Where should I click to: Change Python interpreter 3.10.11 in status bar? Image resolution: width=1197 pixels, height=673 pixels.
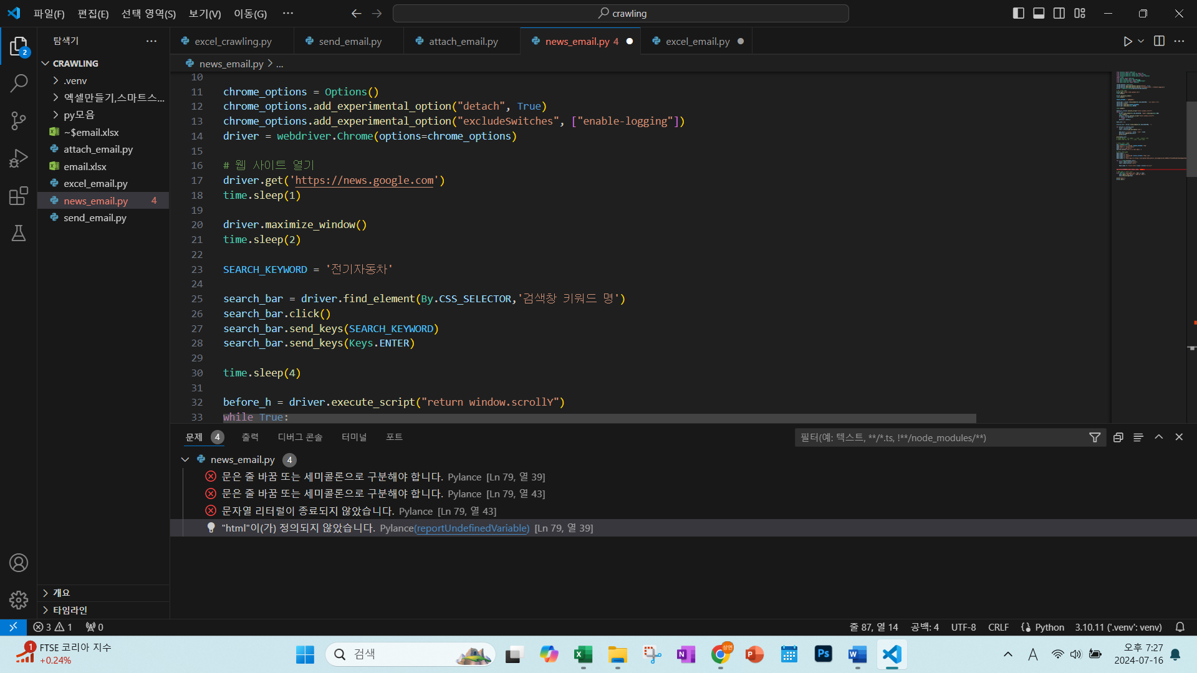[x=1118, y=627]
